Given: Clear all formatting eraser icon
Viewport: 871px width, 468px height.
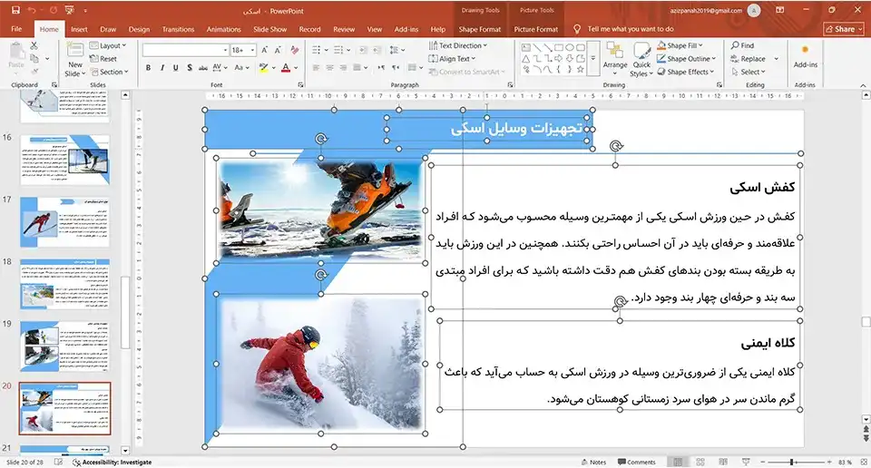Looking at the screenshot, I should point(295,50).
